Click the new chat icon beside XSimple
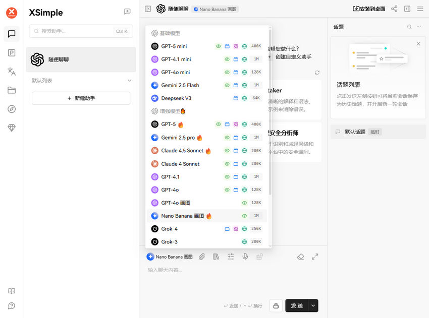The width and height of the screenshot is (429, 318). tap(127, 12)
